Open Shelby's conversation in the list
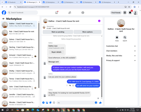The image size is (141, 112). (x=19, y=72)
